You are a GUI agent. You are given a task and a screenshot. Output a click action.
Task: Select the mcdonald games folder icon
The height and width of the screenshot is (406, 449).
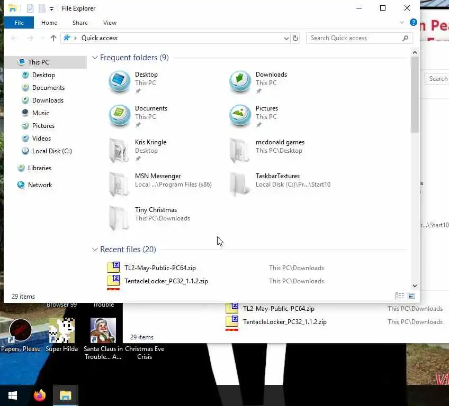point(240,150)
